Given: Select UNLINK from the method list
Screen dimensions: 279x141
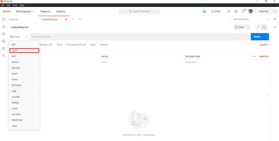Looking at the screenshot, I should pyautogui.click(x=24, y=97).
